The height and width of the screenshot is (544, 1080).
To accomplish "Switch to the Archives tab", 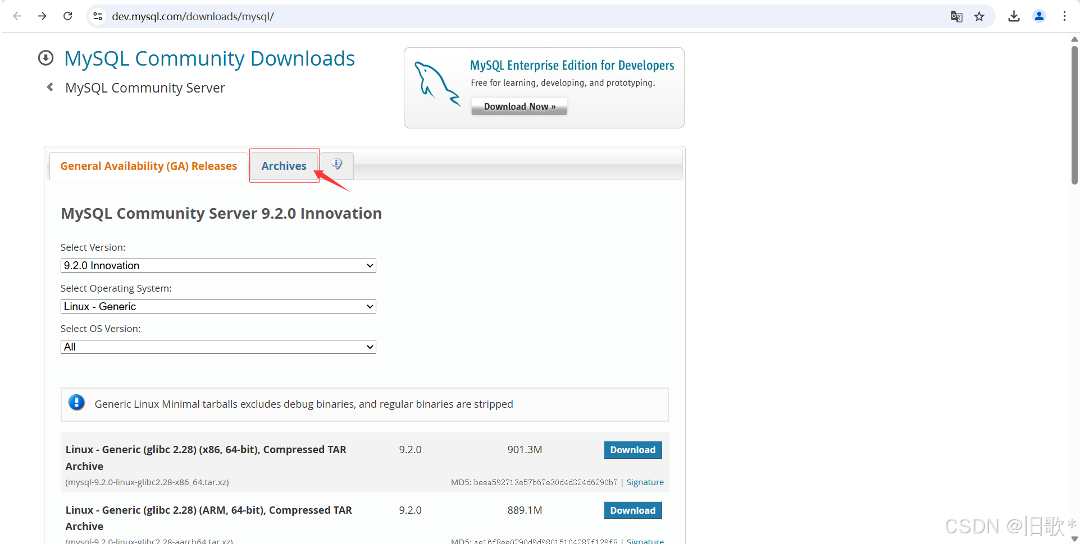I will tap(284, 166).
